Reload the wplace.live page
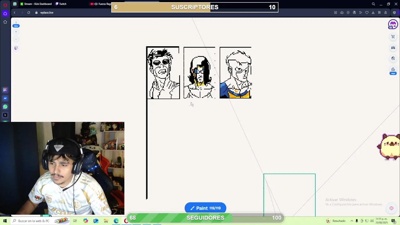 pyautogui.click(x=29, y=12)
